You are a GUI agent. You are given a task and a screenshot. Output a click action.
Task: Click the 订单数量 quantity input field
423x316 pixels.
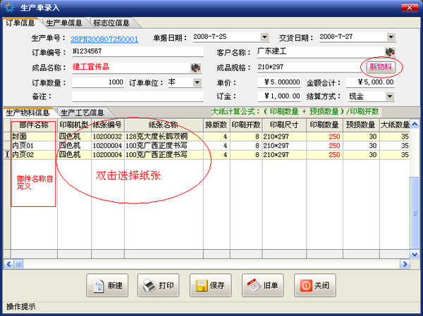[x=97, y=82]
